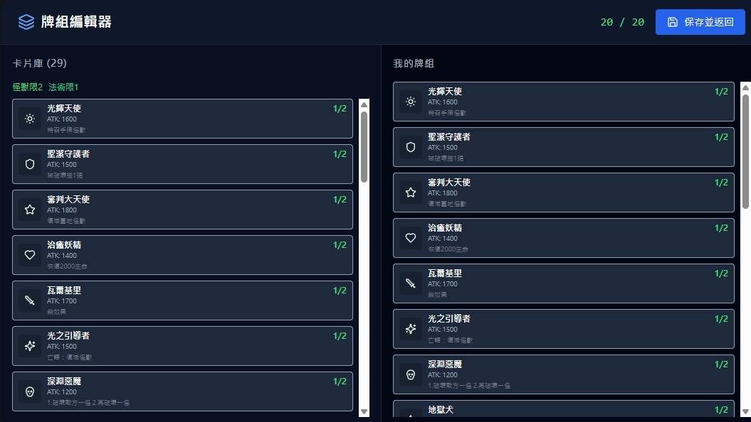
Task: Click the shield icon of 聖潔守護者 in 卡片庫
Action: pos(30,164)
